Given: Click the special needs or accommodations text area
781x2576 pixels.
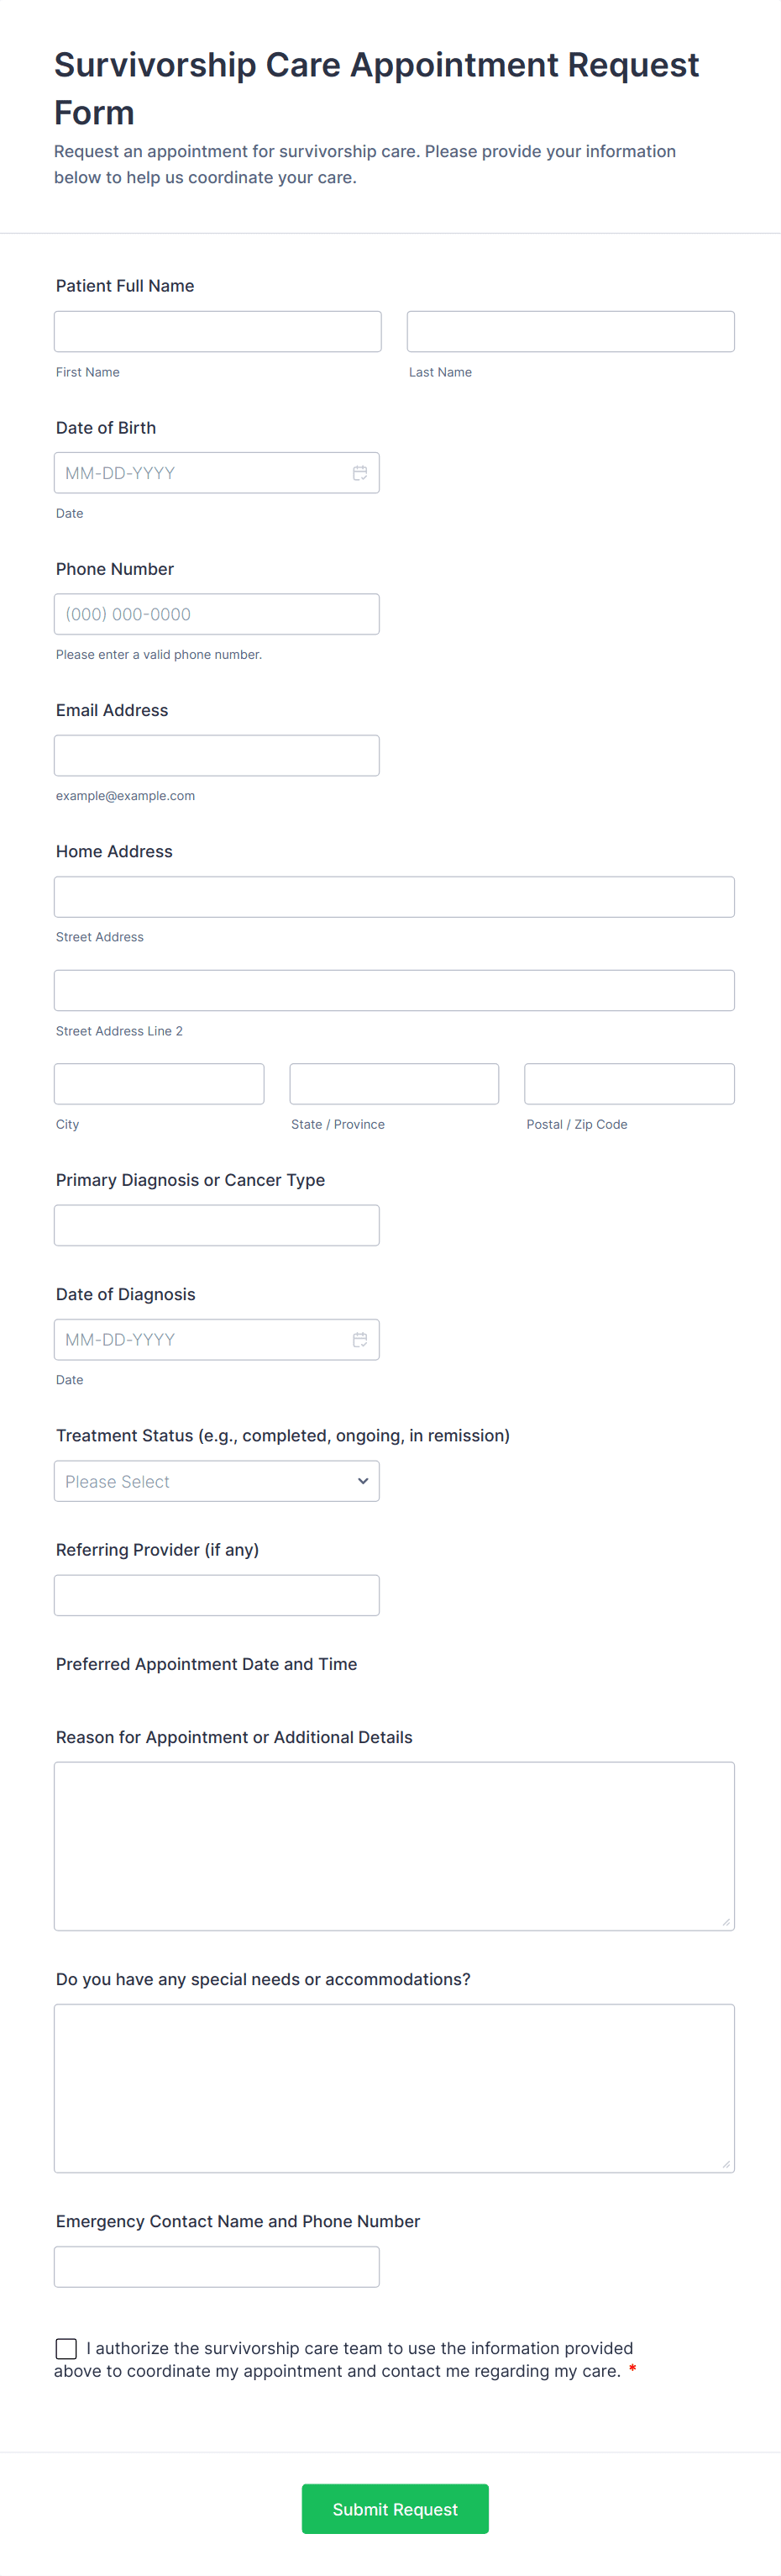Looking at the screenshot, I should pyautogui.click(x=395, y=2087).
